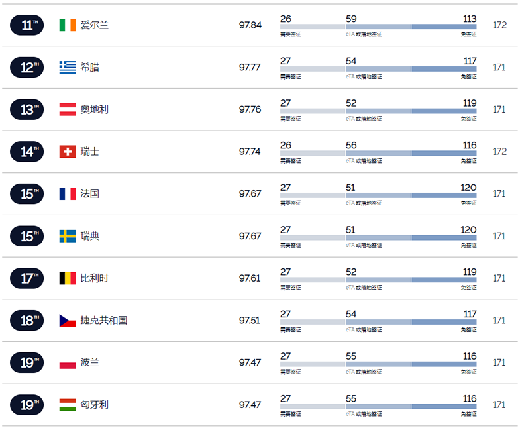Screen dimensions: 522x432
Task: Click the 97.76 score for 奥地利
Action: tap(250, 109)
